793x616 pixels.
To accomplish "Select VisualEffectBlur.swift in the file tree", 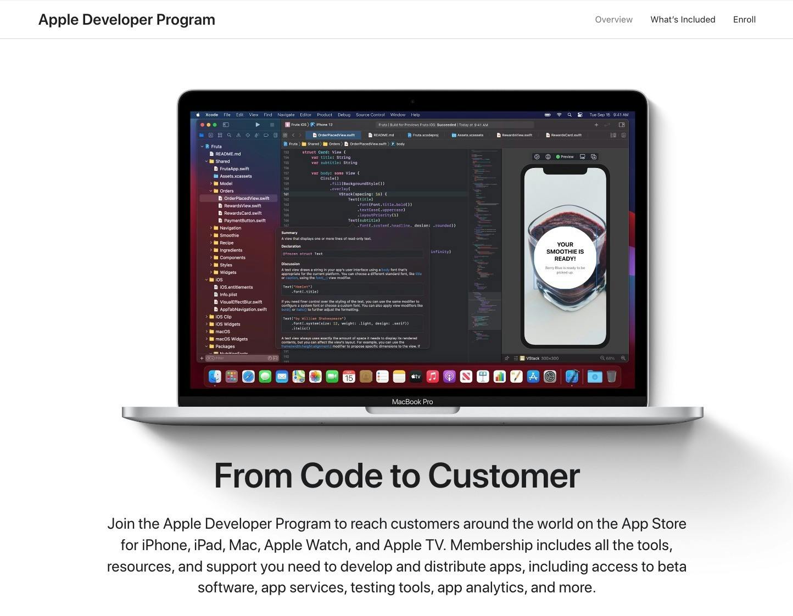I will [x=238, y=302].
